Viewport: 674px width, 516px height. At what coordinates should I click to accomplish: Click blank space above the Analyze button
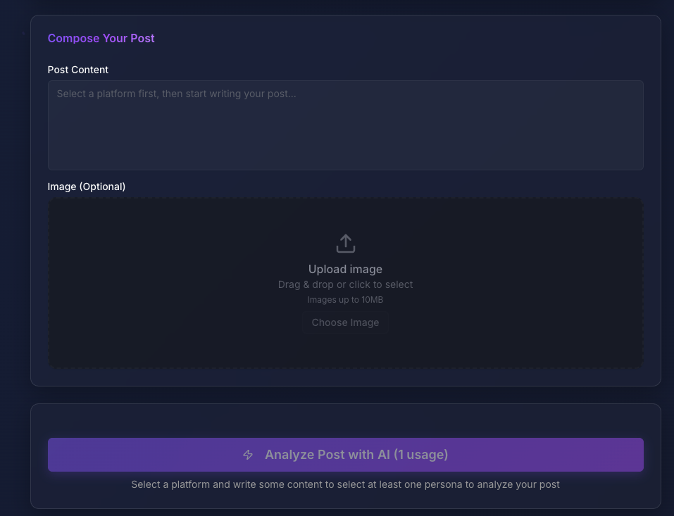(x=345, y=421)
